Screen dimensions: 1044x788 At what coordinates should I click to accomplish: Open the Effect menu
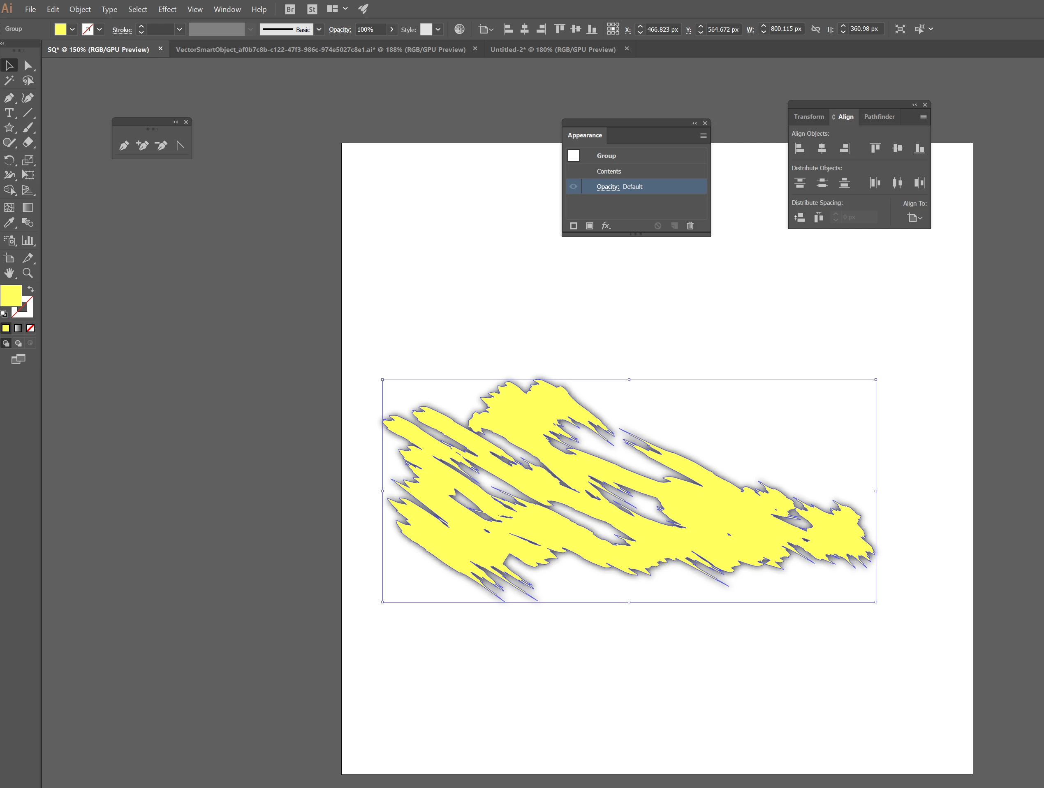click(167, 9)
